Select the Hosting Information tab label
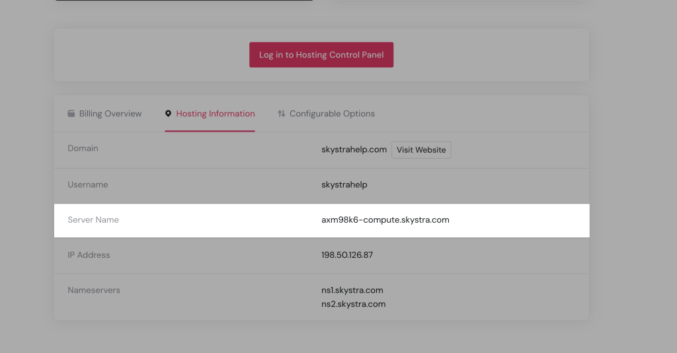 coord(216,114)
